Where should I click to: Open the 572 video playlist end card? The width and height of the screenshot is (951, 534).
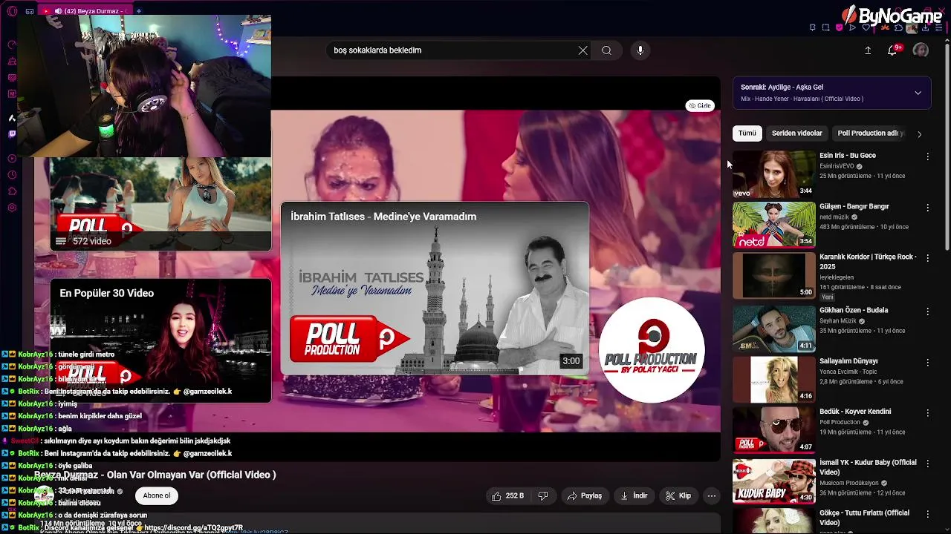coord(160,204)
